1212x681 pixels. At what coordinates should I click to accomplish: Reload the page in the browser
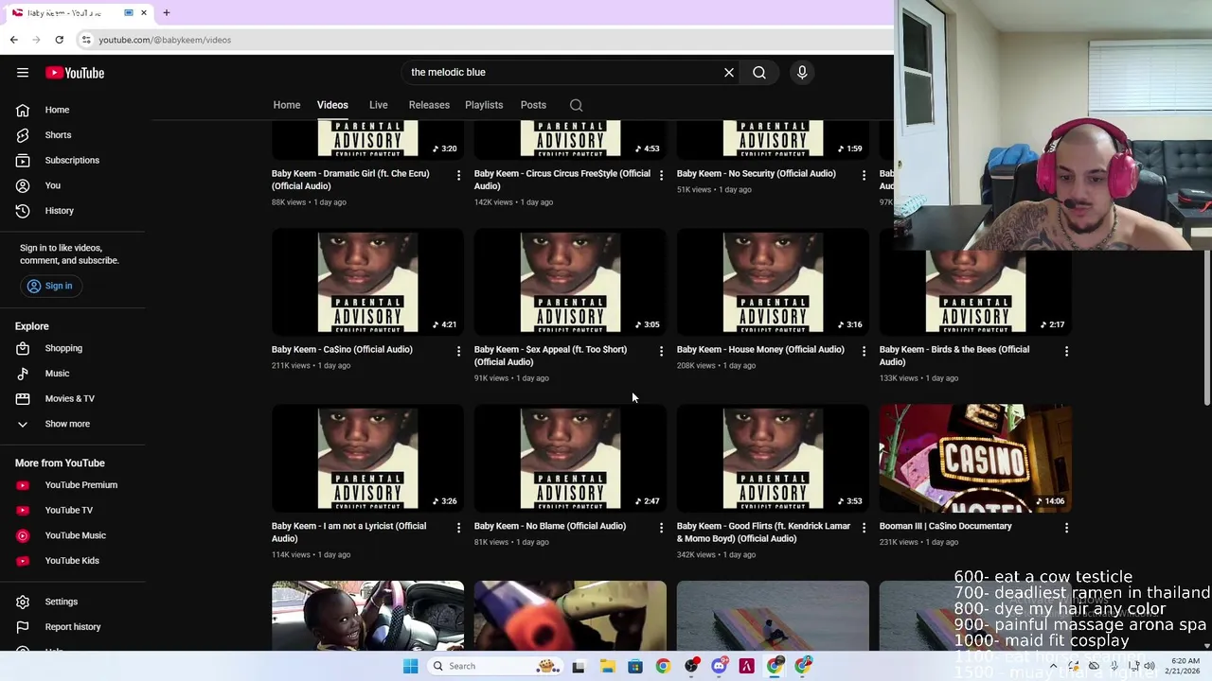tap(59, 40)
